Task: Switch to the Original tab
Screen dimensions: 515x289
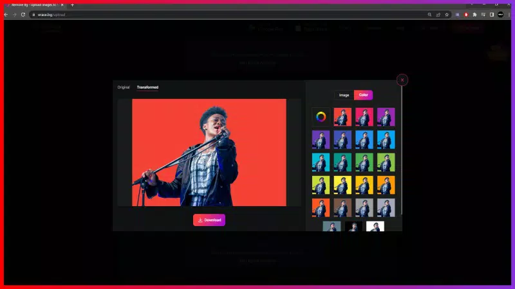Action: pyautogui.click(x=124, y=87)
